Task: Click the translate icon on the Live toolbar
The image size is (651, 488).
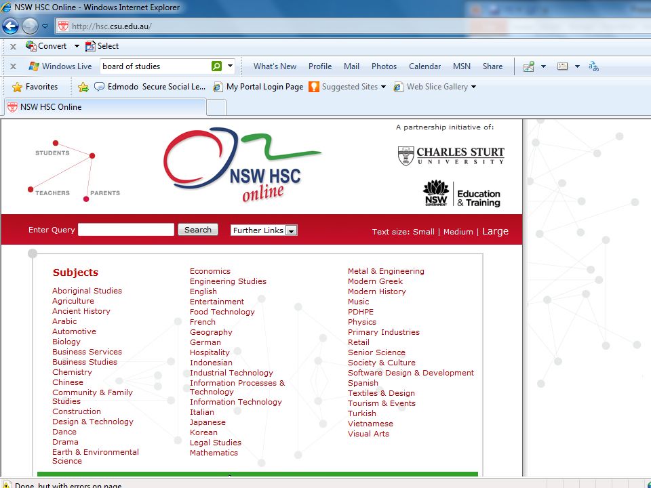Action: click(x=594, y=66)
